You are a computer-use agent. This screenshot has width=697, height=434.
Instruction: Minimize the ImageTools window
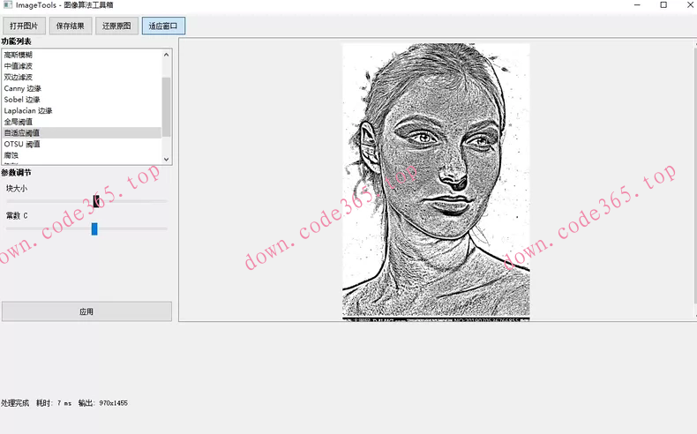tap(637, 5)
